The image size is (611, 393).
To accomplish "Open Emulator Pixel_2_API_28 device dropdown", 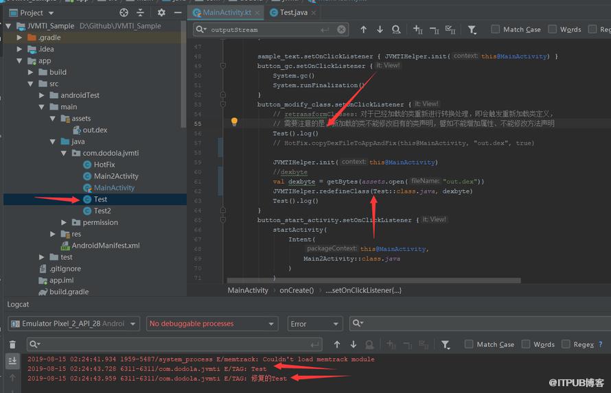I will (x=73, y=324).
